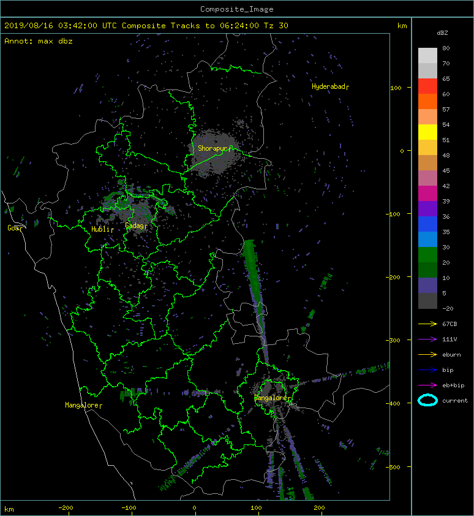Viewport: 474px width, 516px height.
Task: Click the -400 mark on the vertical axis
Action: [394, 403]
